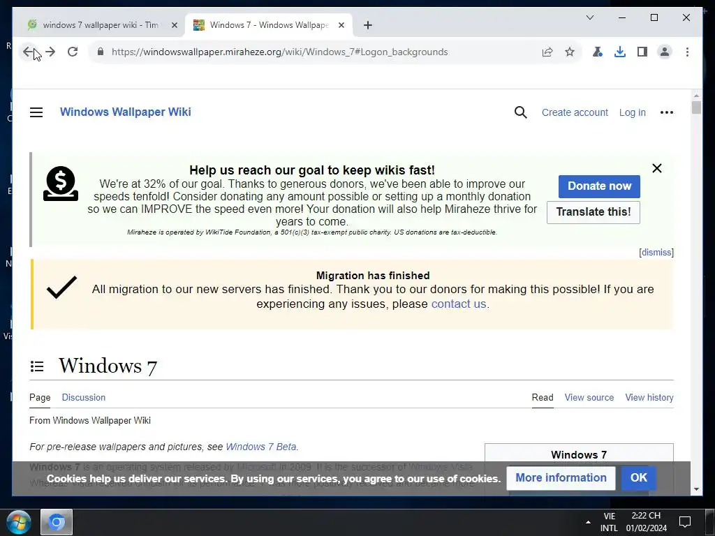Click the scrollbar down arrow
715x536 pixels.
696,489
